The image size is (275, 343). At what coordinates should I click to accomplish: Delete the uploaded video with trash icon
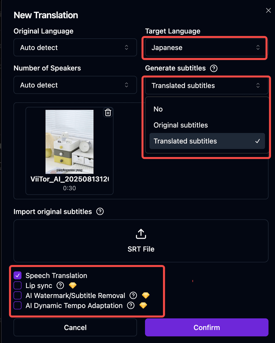(108, 113)
